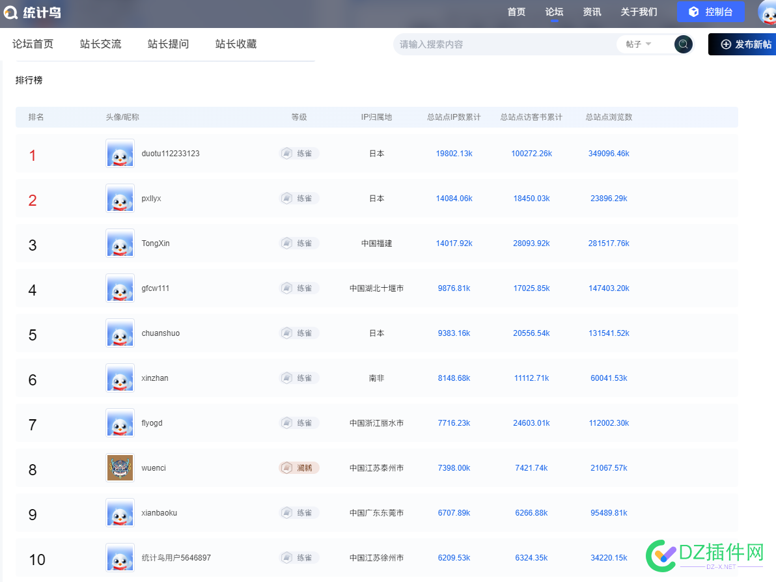Open user wuenci nickname
The image size is (776, 582).
click(x=154, y=467)
